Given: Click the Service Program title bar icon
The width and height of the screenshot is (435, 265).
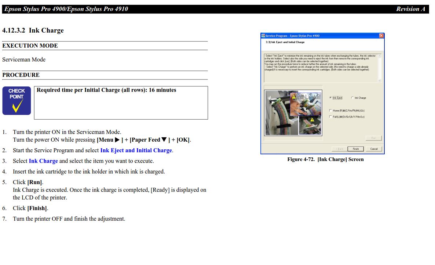Looking at the screenshot, I should (x=263, y=36).
